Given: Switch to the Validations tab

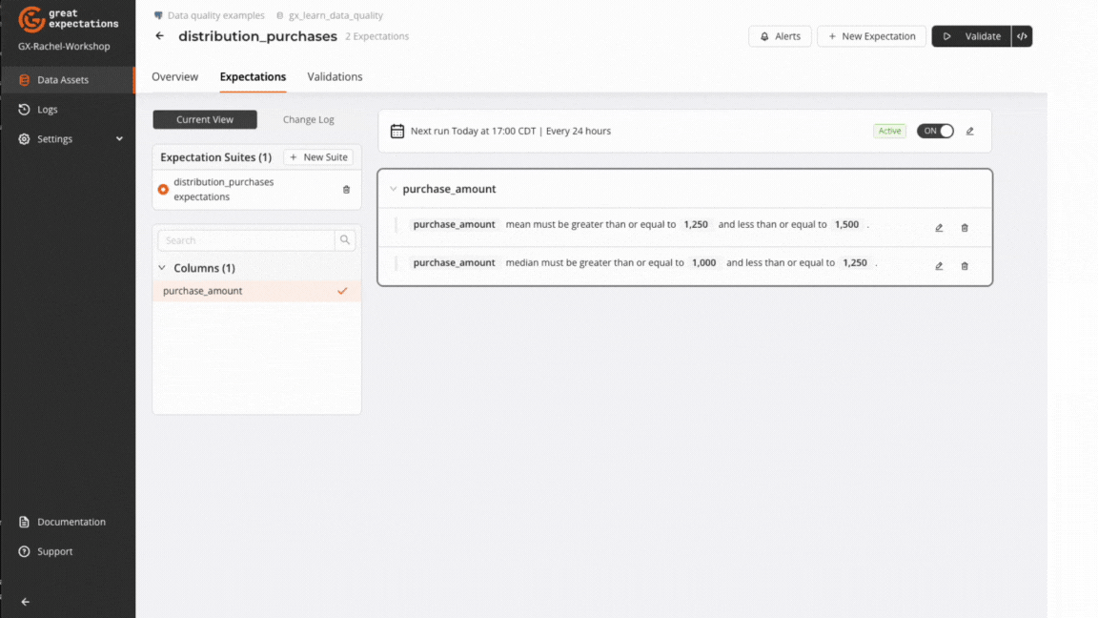Looking at the screenshot, I should [x=335, y=77].
